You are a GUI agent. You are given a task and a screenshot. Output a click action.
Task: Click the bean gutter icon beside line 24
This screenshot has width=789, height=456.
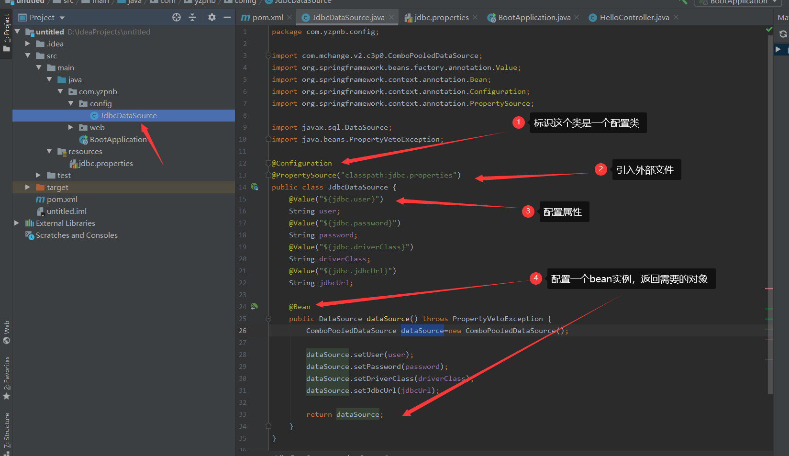point(255,306)
